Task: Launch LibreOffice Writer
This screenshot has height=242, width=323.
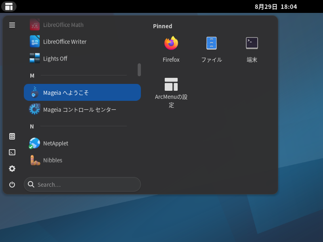Action: [82, 42]
